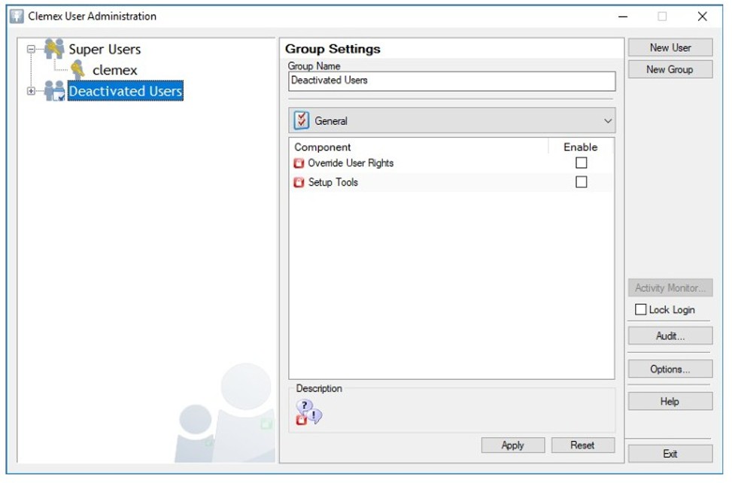This screenshot has height=483, width=732.
Task: Enable the Override User Rights checkbox
Action: 581,163
